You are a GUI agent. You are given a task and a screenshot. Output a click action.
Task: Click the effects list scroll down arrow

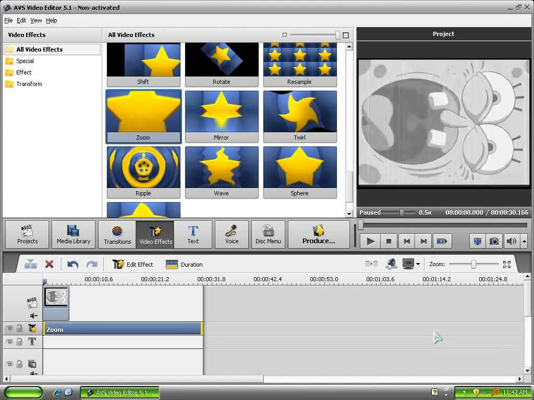(x=349, y=214)
